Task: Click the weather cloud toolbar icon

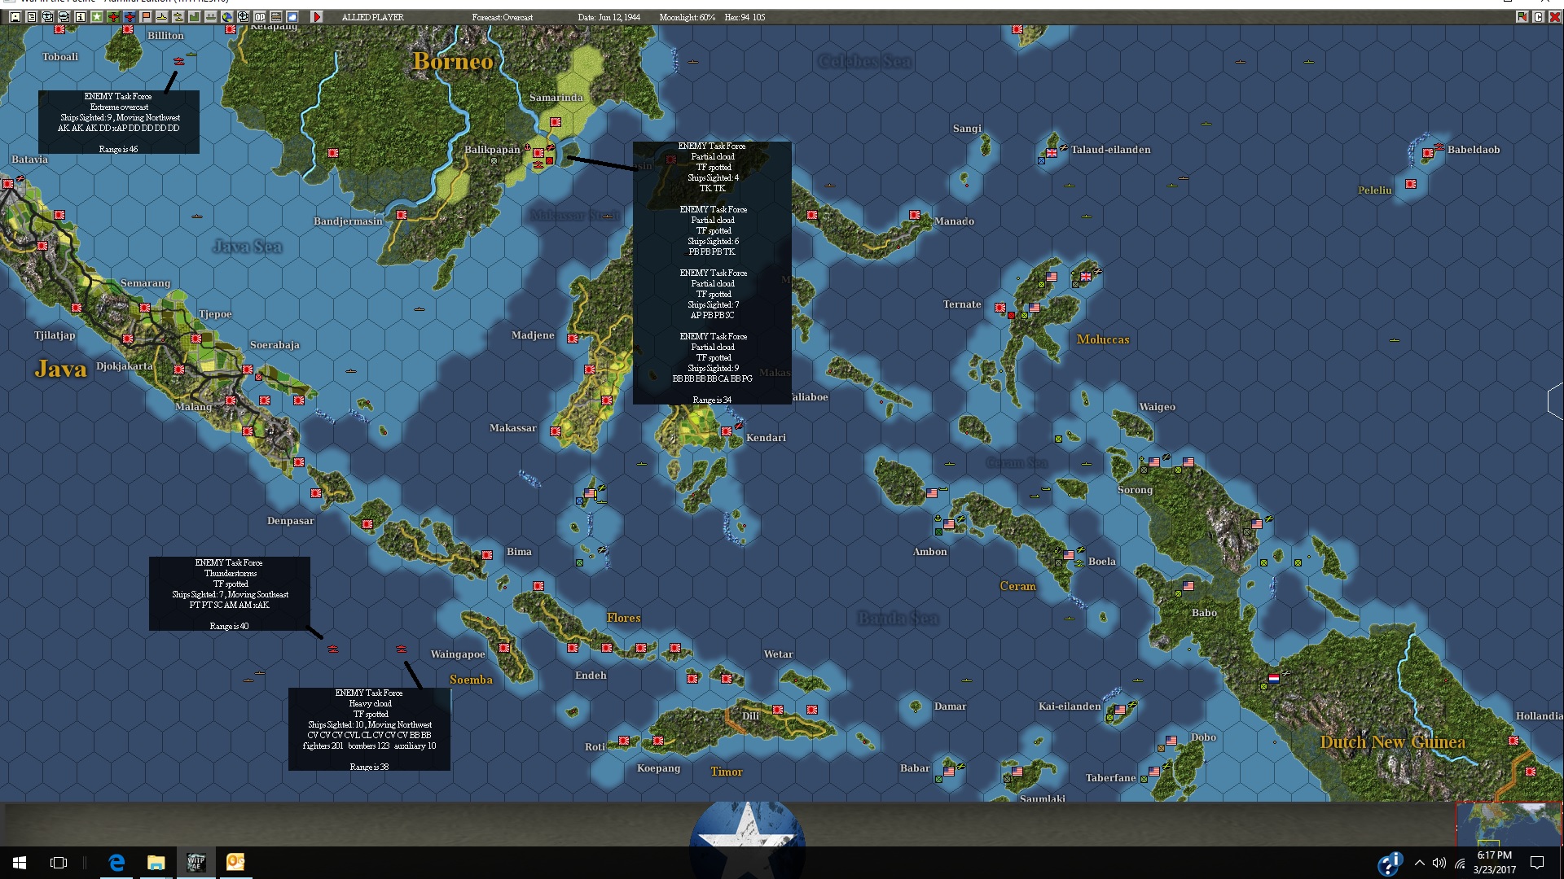Action: tap(292, 17)
